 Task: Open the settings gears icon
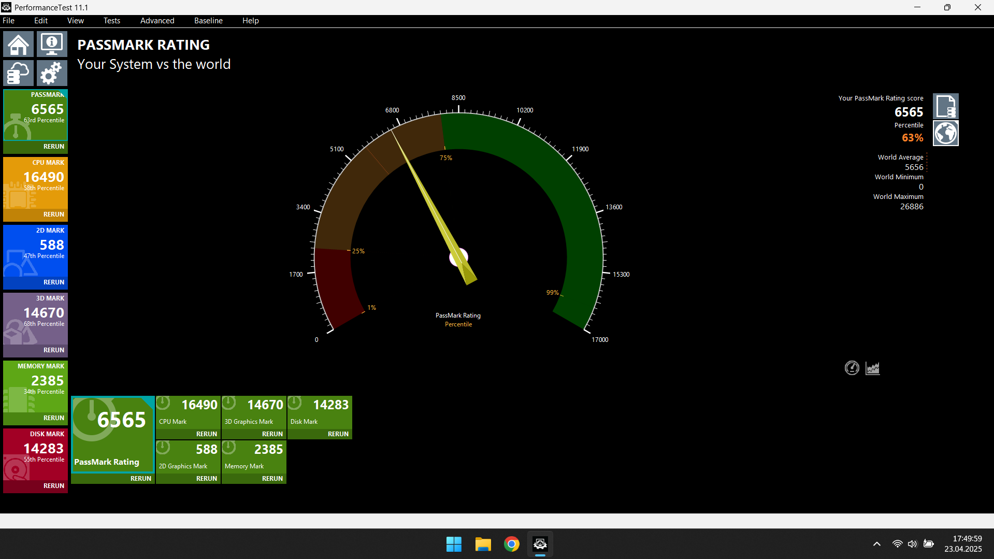(52, 73)
